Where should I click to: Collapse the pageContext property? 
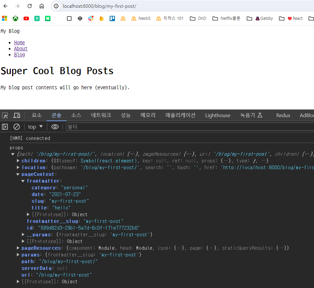click(x=18, y=175)
